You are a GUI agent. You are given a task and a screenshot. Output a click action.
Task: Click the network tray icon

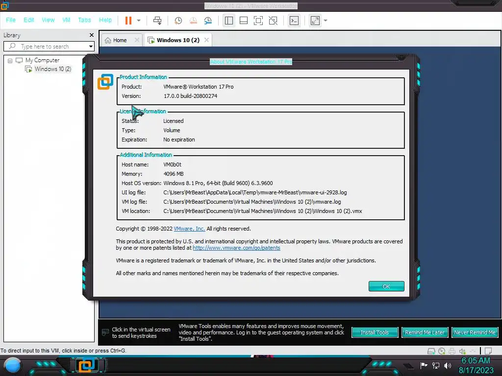(x=435, y=365)
